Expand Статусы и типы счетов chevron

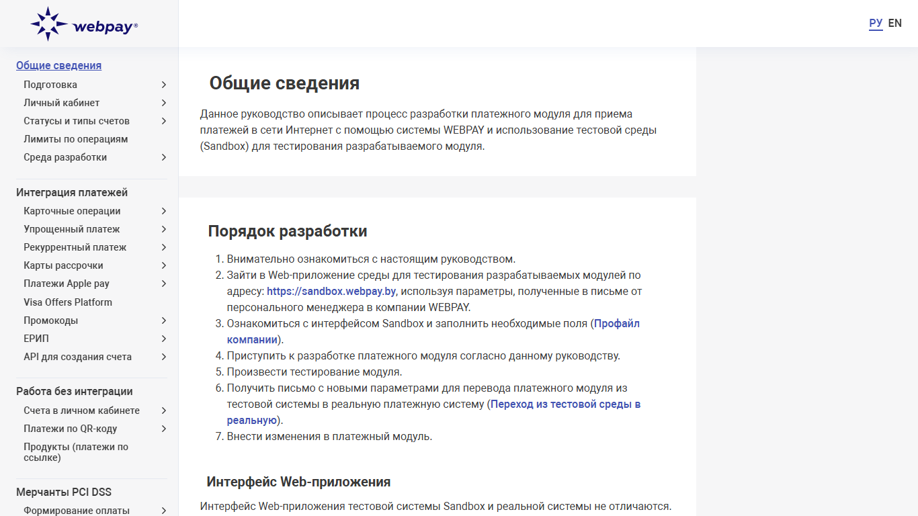(x=163, y=121)
